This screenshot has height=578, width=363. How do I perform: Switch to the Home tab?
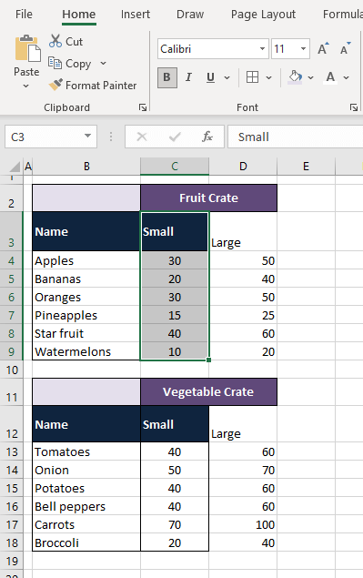pos(79,15)
